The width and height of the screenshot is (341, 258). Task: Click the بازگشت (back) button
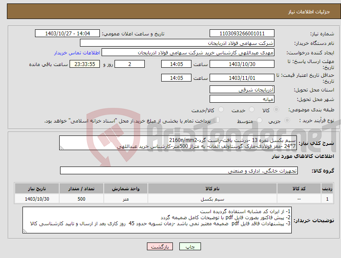pyautogui.click(x=160, y=247)
